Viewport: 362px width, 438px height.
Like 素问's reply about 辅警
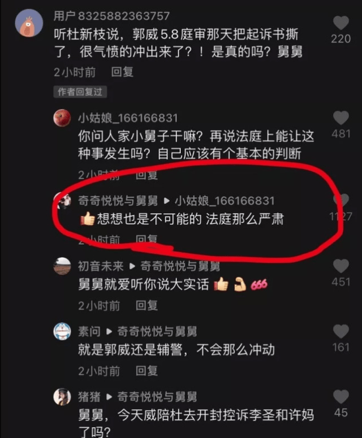click(x=341, y=331)
